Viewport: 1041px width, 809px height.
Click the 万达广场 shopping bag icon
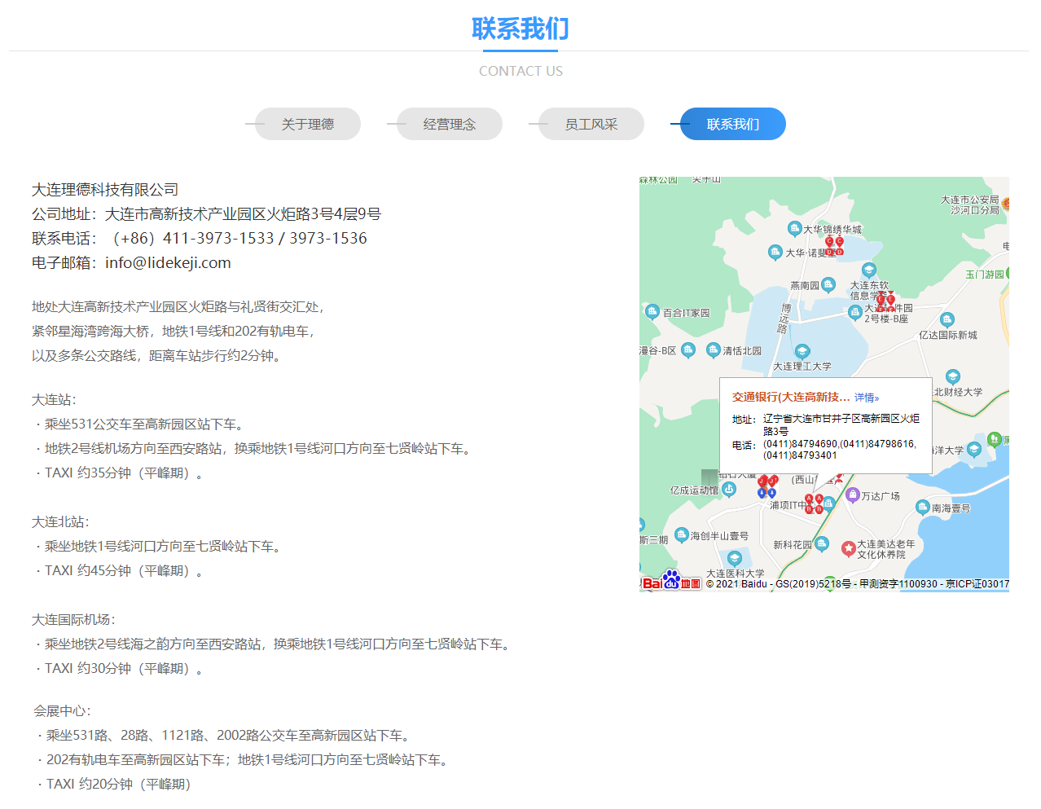(853, 495)
